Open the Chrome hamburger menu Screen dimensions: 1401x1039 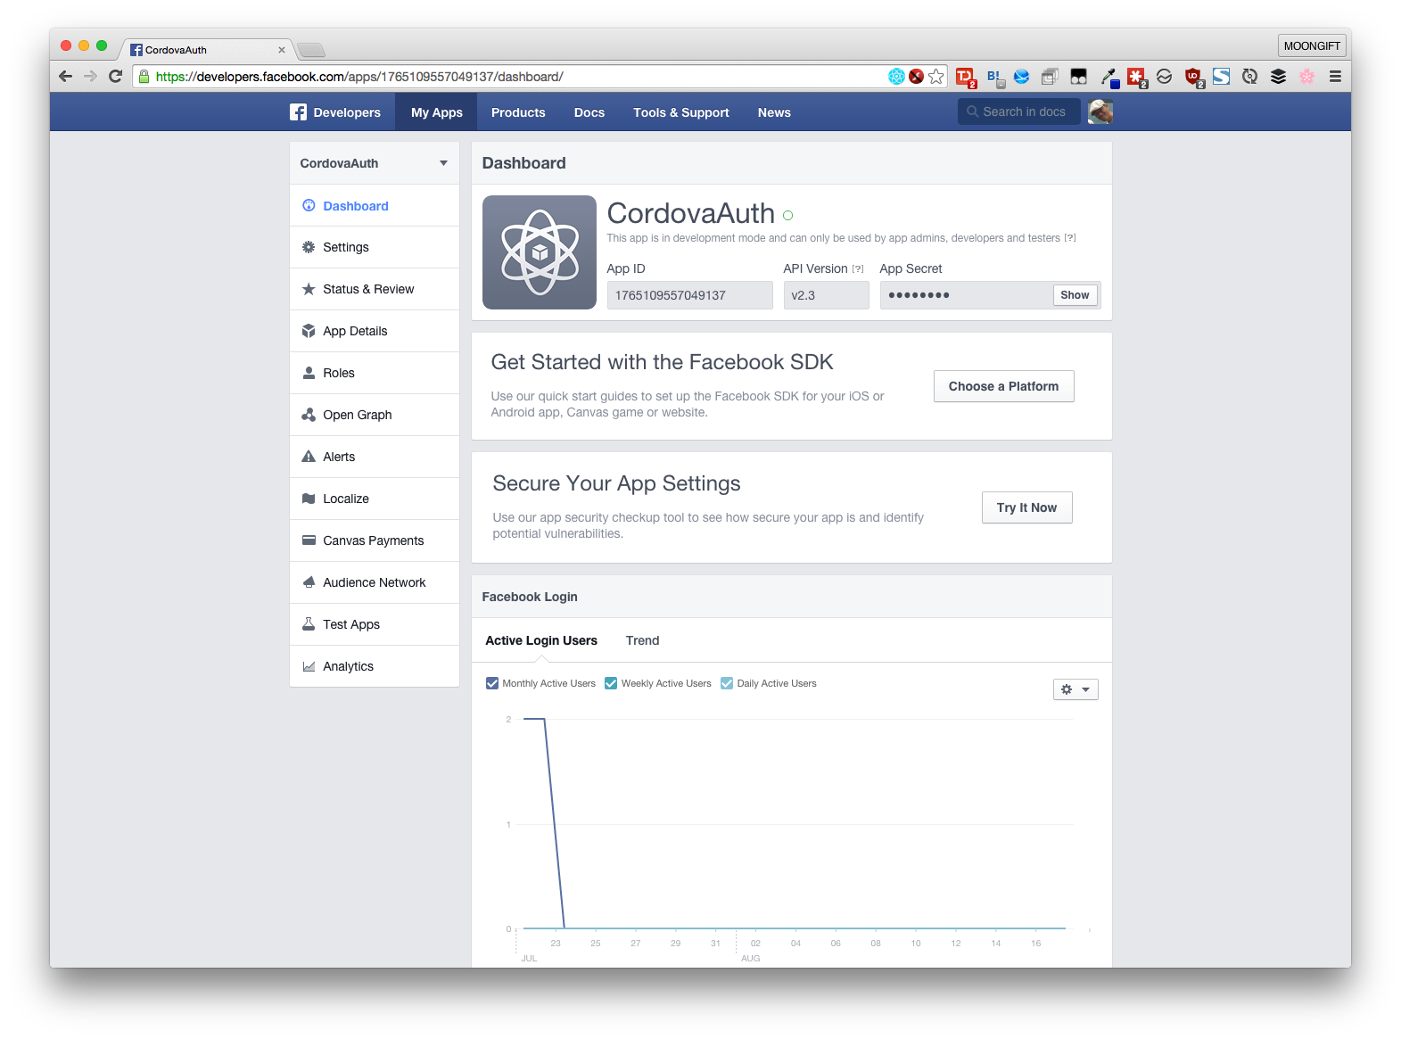[x=1335, y=77]
